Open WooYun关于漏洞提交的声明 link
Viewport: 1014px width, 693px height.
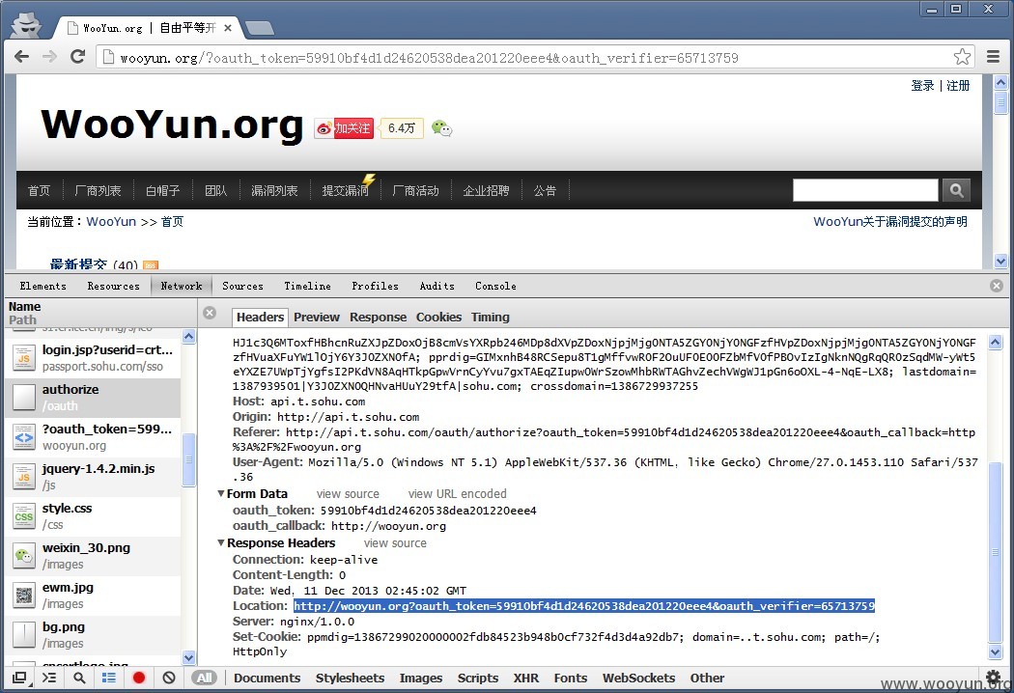coord(889,222)
